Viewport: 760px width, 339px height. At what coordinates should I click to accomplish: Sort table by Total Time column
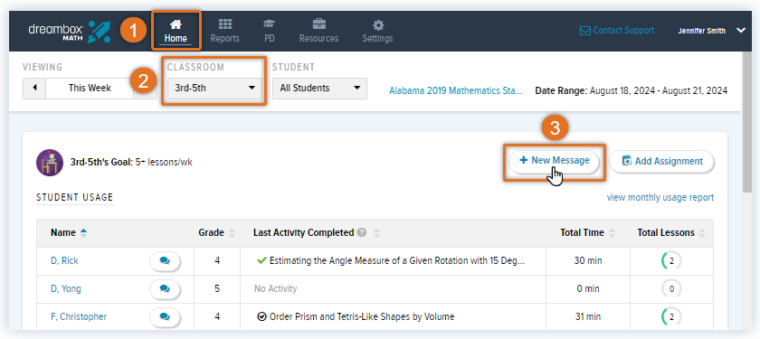coord(588,233)
